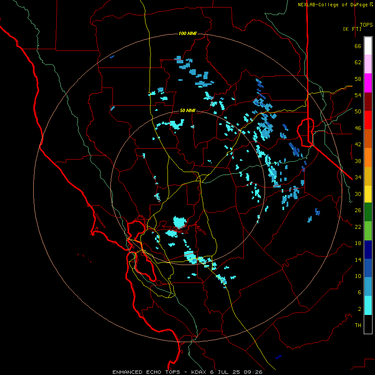Click the legend value "26"
The height and width of the screenshot is (375, 375).
358,210
